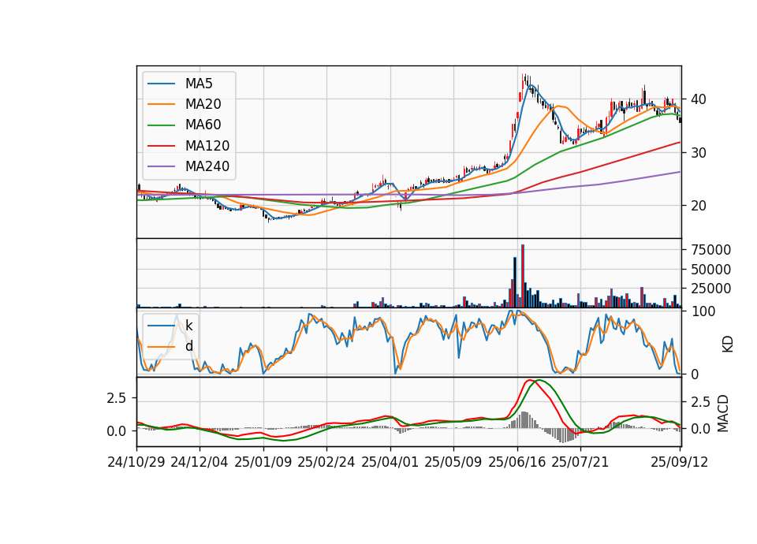Click the MA60 legend label
The height and width of the screenshot is (544, 757).
pyautogui.click(x=203, y=125)
